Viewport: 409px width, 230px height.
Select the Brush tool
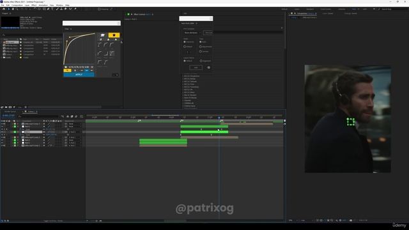57,9
